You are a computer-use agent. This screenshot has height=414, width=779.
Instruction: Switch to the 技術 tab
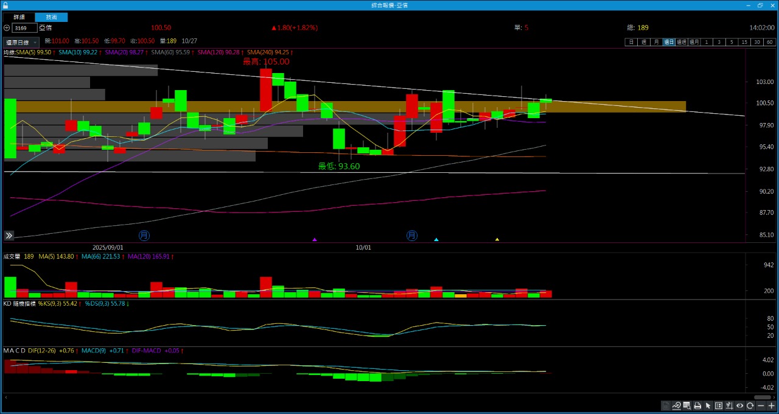pos(51,17)
